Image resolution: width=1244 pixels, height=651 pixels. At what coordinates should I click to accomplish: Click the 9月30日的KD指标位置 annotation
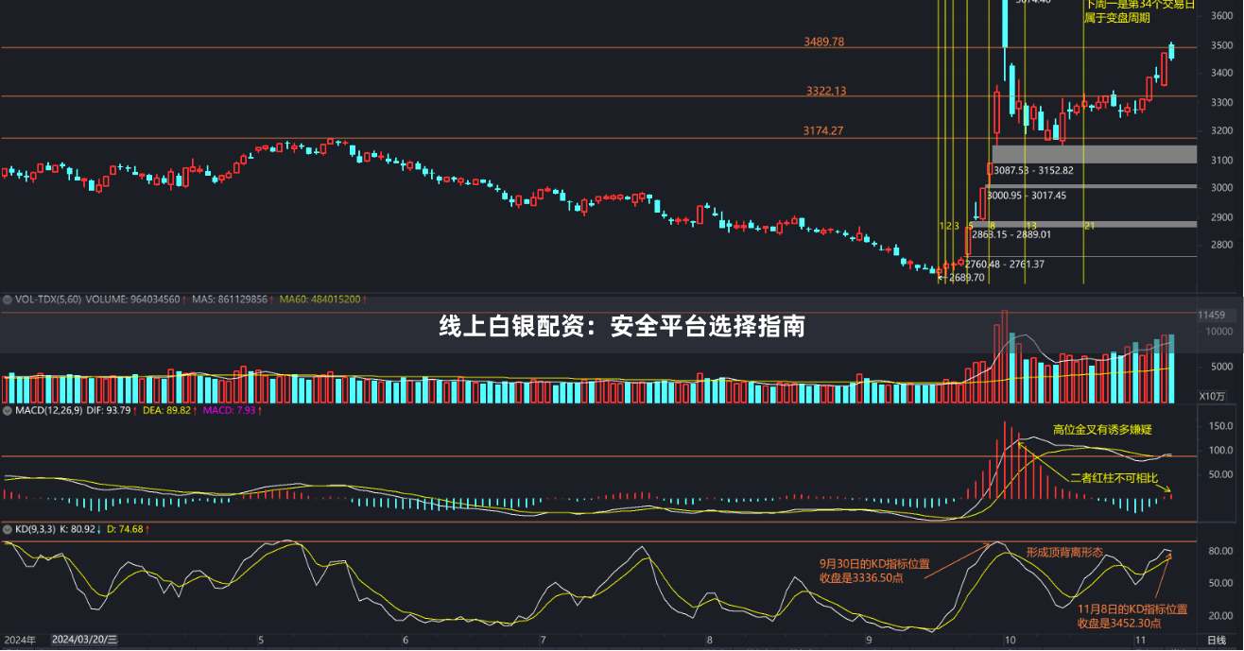(x=874, y=564)
